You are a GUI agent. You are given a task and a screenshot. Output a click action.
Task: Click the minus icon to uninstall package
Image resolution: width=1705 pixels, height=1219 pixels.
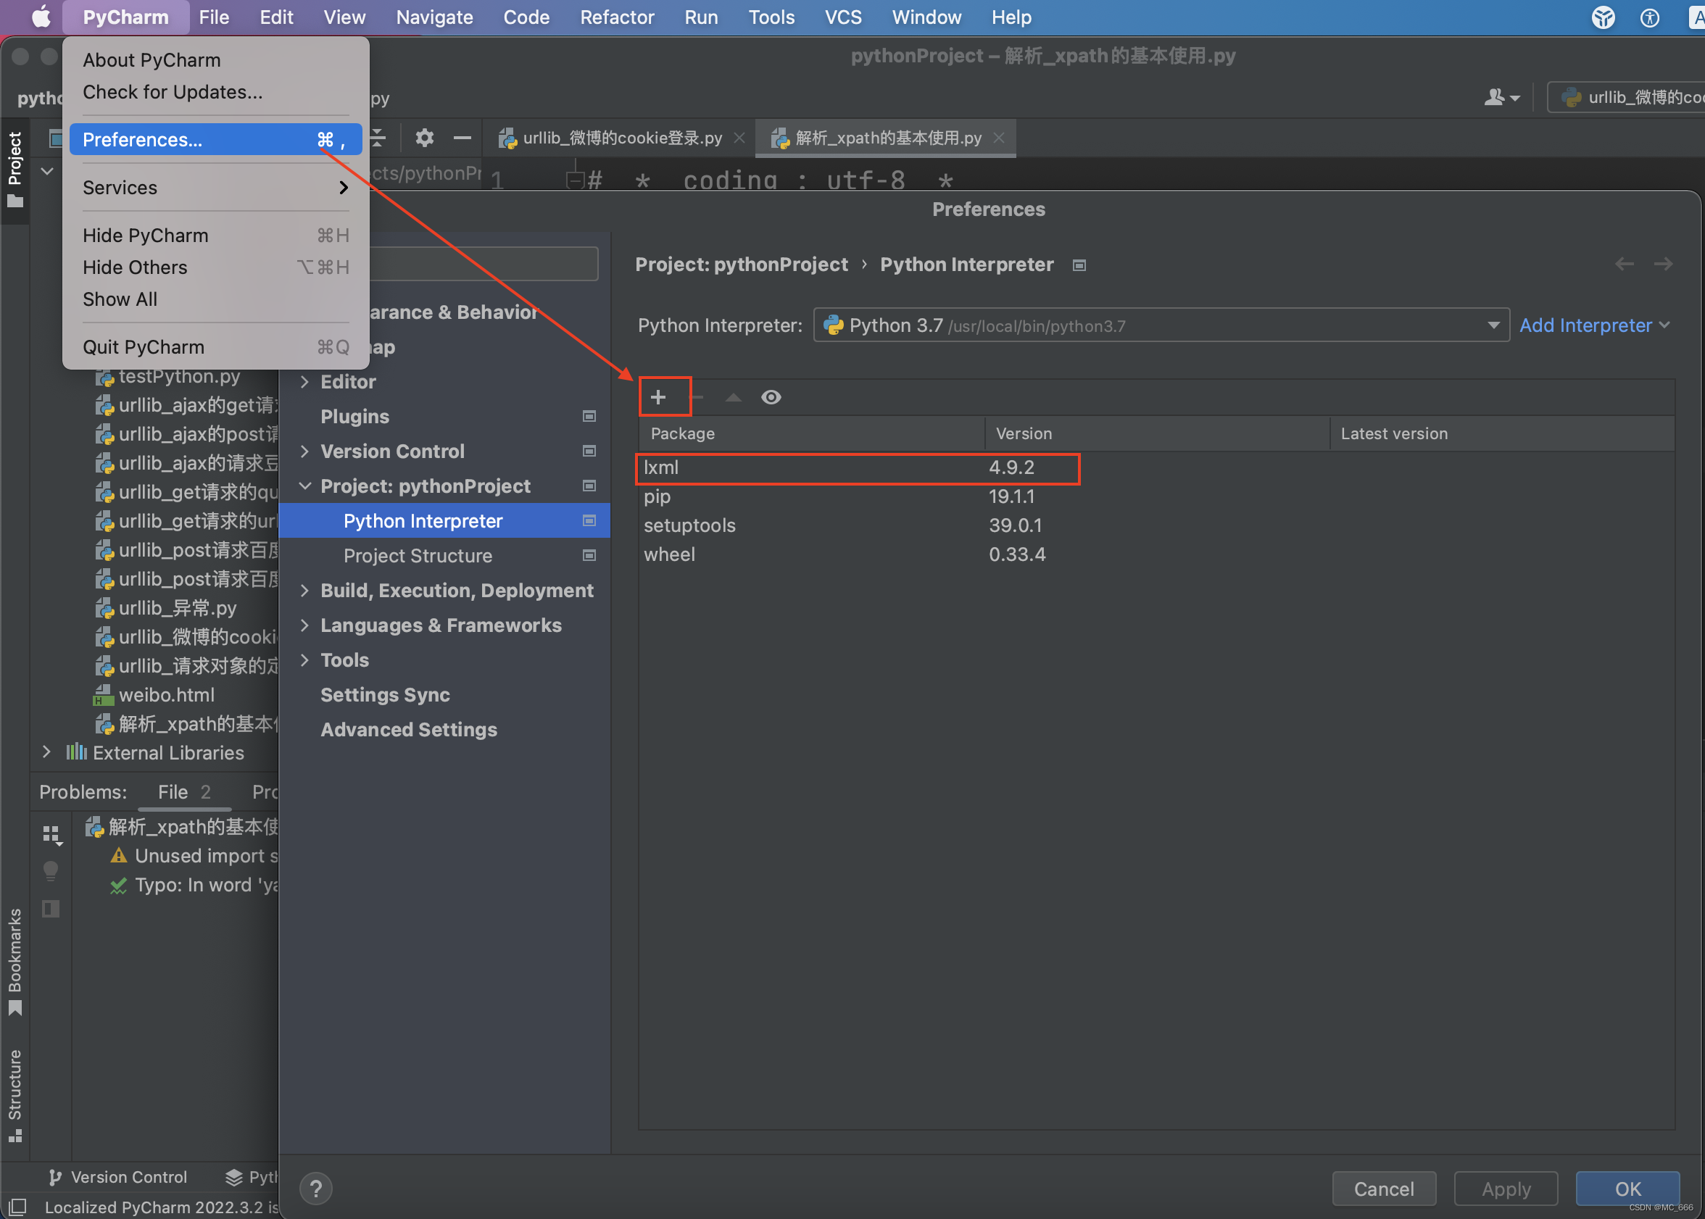click(x=697, y=397)
